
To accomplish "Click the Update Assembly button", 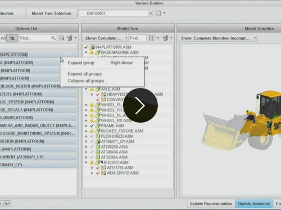I will [x=254, y=204].
